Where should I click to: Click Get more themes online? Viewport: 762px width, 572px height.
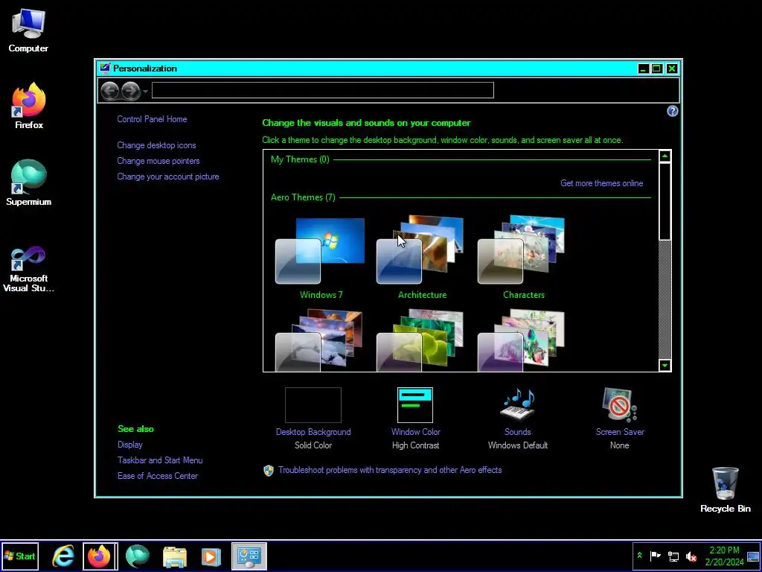pyautogui.click(x=601, y=183)
